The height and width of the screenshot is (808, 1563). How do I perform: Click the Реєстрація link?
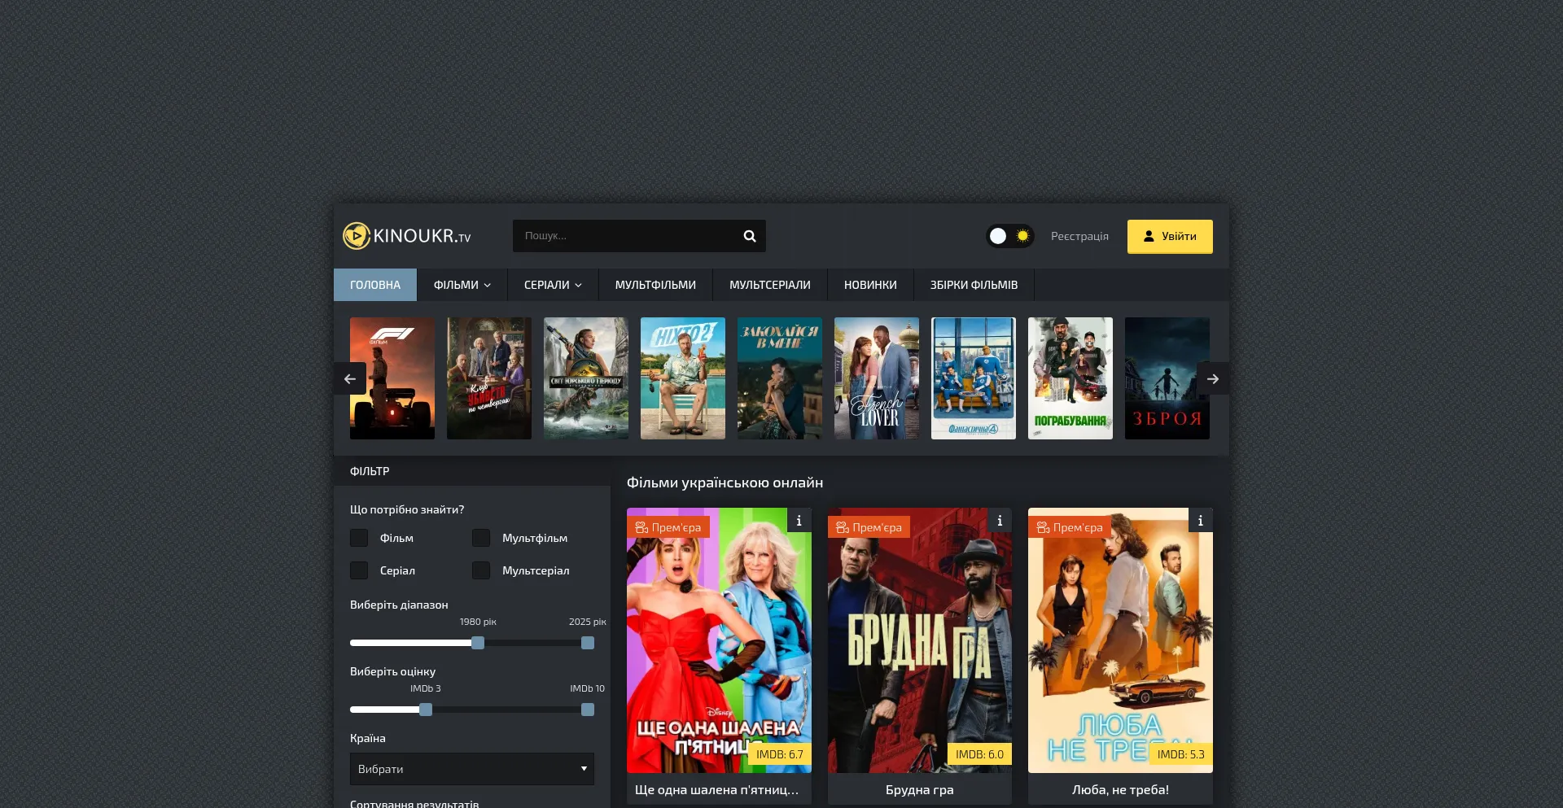pos(1079,236)
